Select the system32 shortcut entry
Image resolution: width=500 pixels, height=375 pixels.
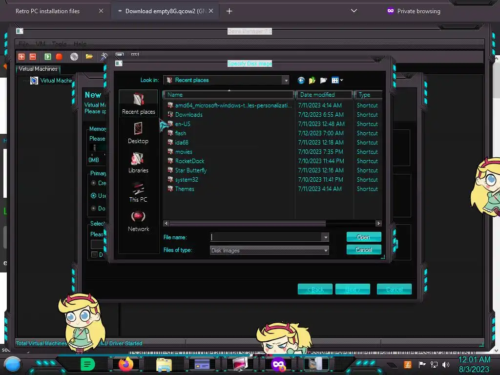(x=187, y=180)
